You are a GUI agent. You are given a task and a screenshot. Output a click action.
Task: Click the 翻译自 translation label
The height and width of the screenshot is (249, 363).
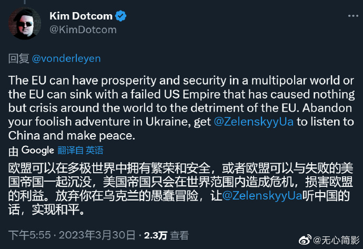tap(70, 151)
